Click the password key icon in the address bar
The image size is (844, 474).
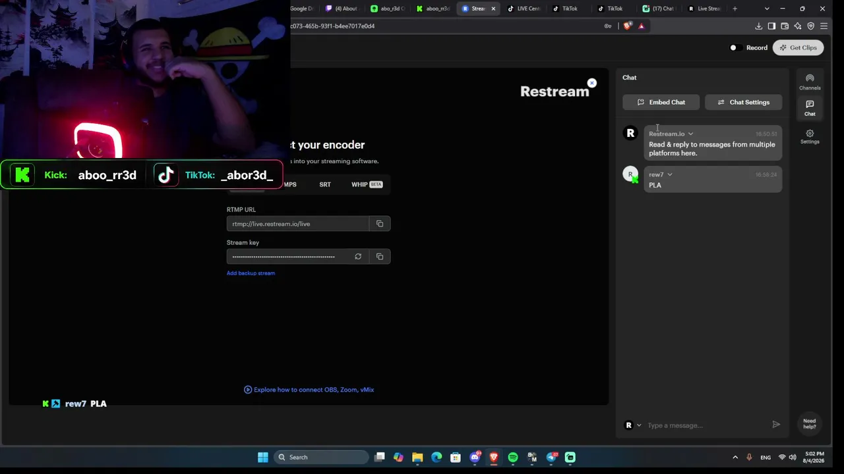click(x=608, y=26)
